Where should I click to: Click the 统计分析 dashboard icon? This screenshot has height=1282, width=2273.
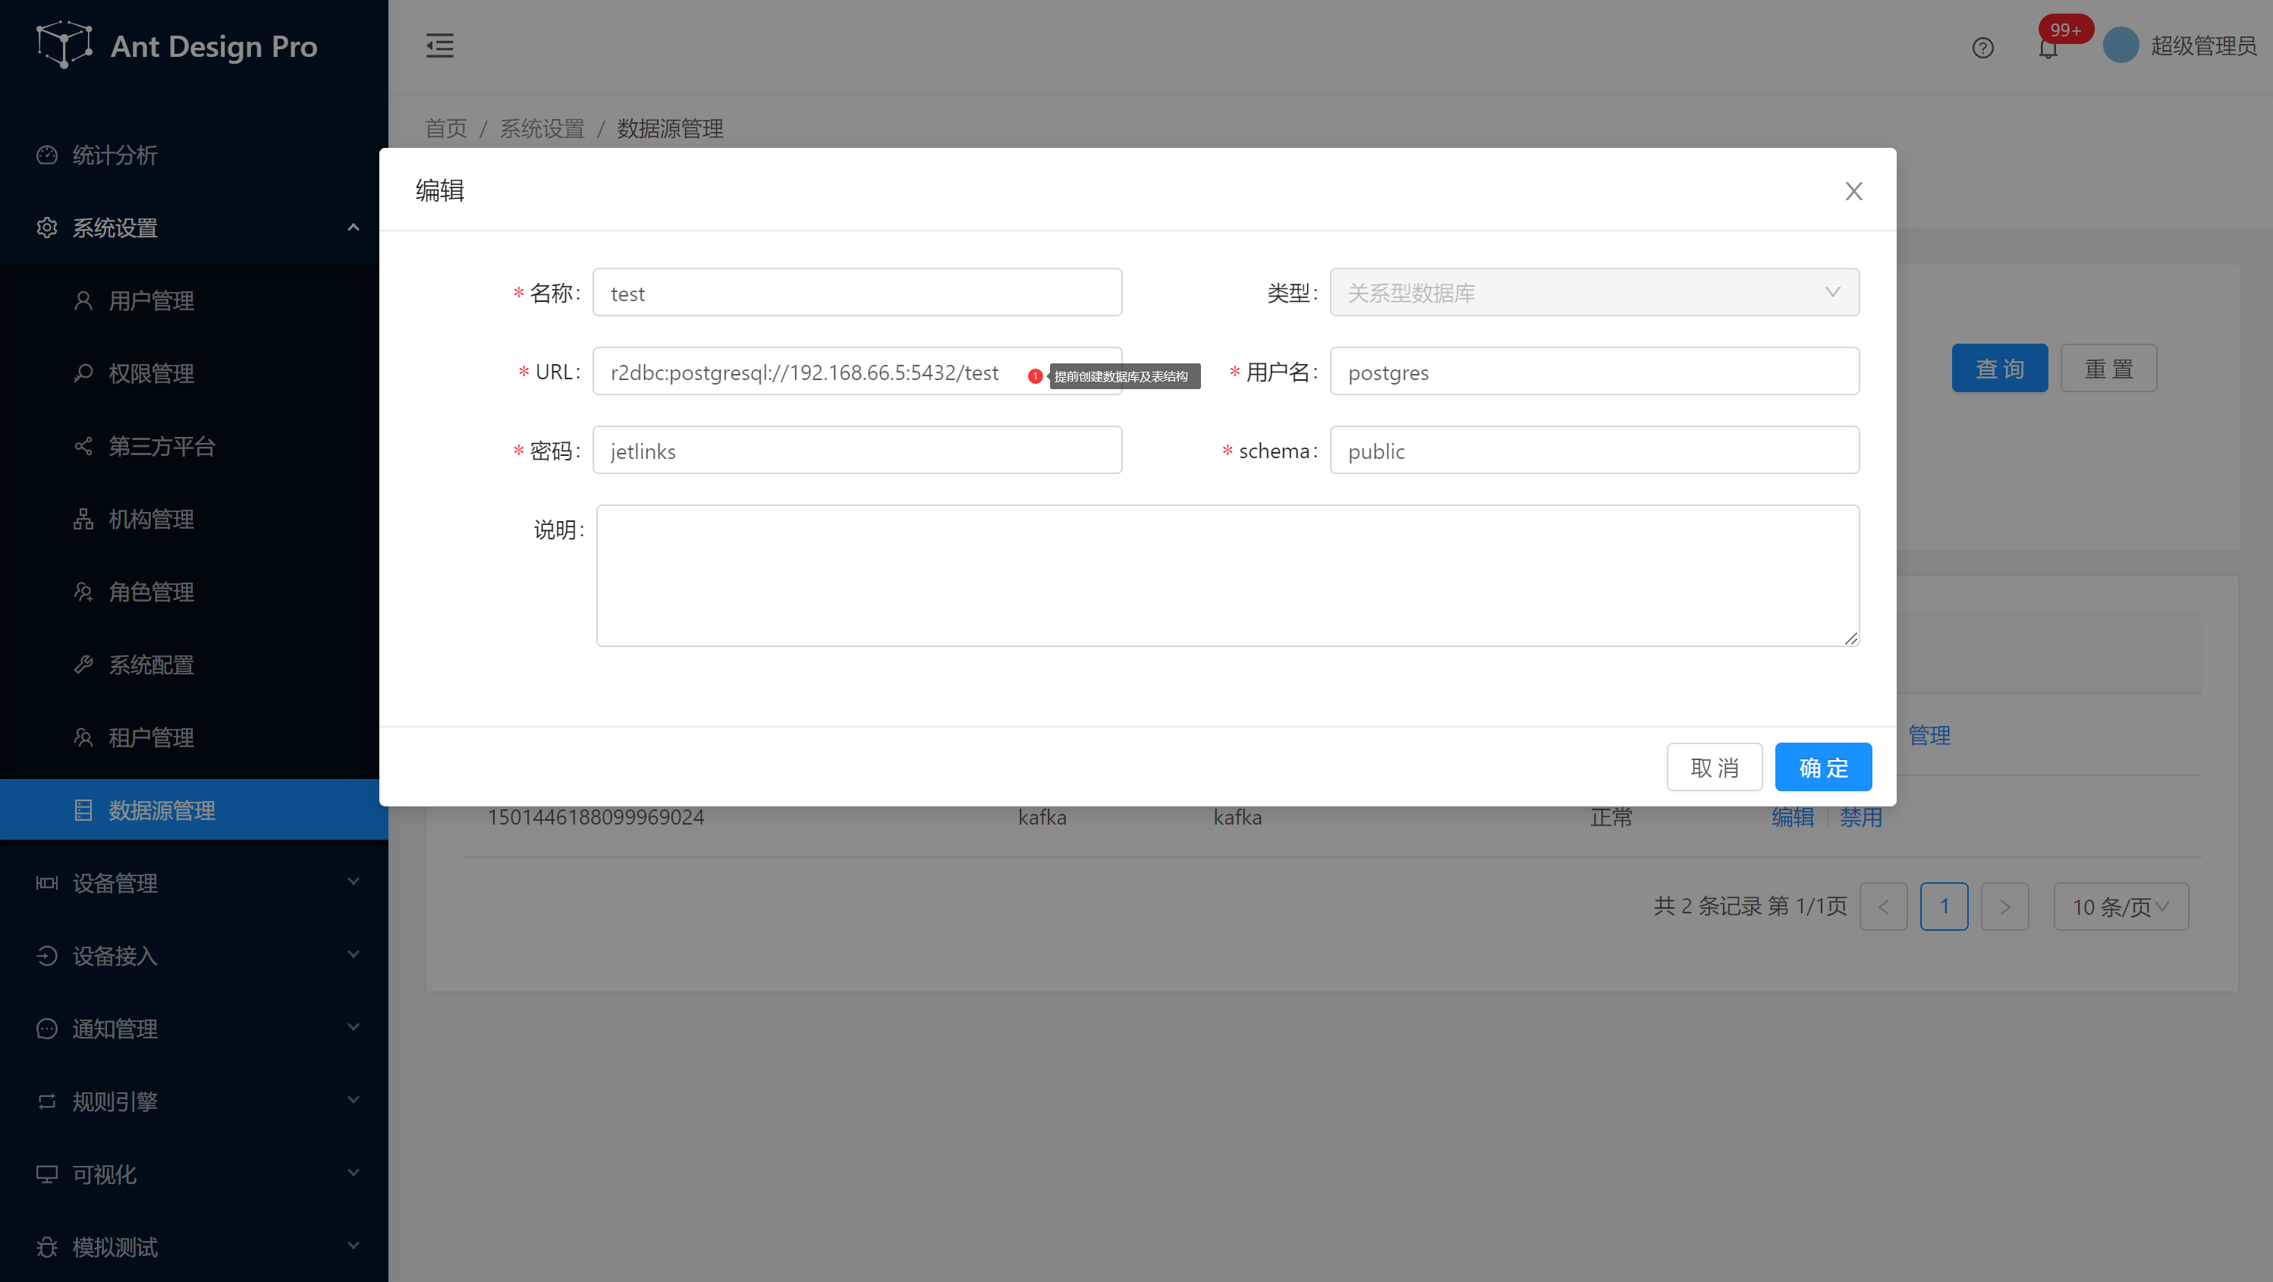click(x=47, y=156)
